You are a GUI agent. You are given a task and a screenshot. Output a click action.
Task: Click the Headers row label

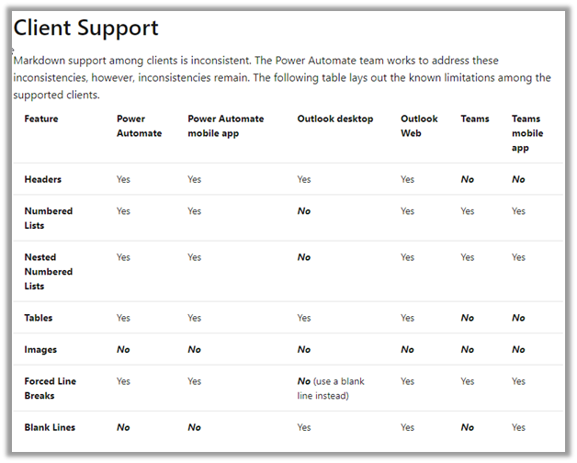tap(43, 180)
